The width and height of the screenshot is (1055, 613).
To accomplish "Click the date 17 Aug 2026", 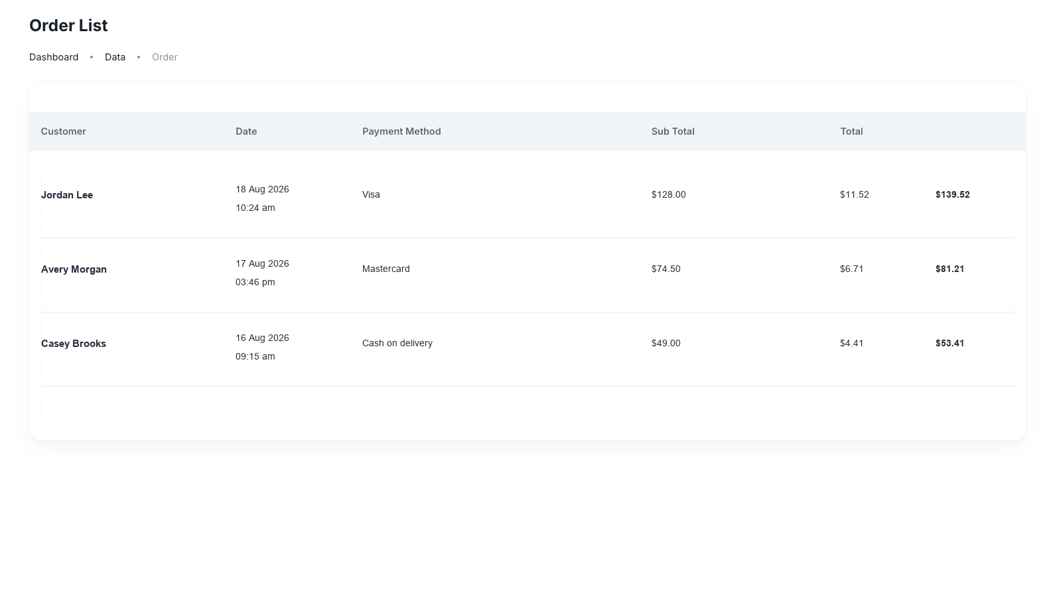I will (x=262, y=263).
